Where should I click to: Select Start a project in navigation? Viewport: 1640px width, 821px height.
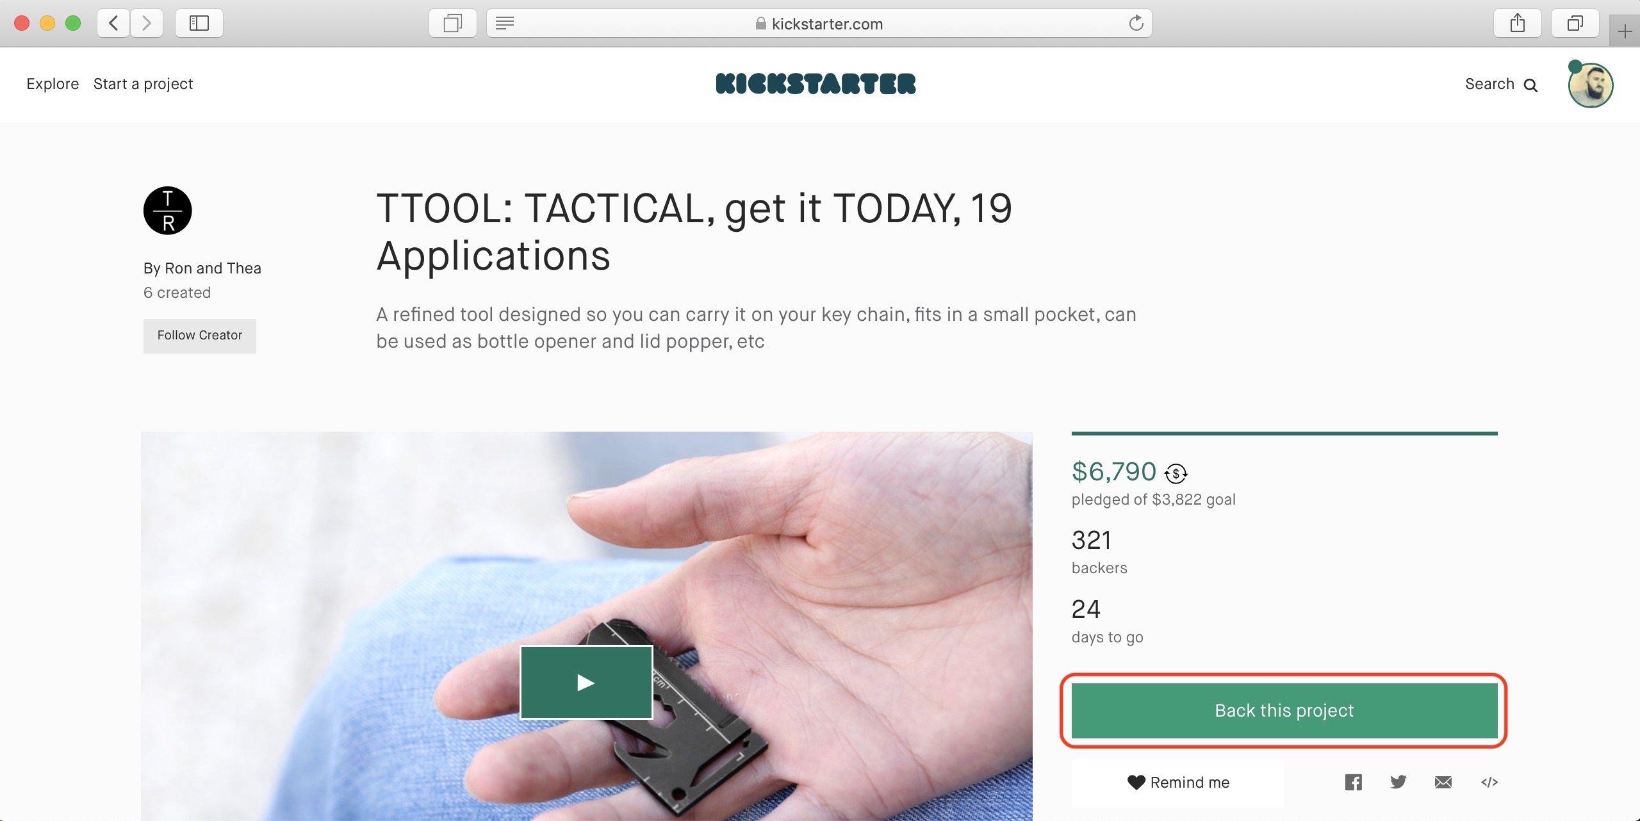143,84
